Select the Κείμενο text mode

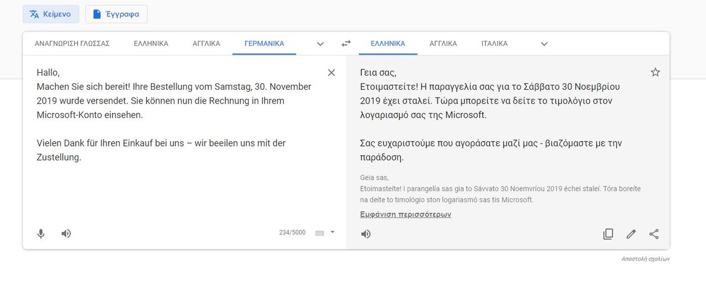pyautogui.click(x=51, y=14)
